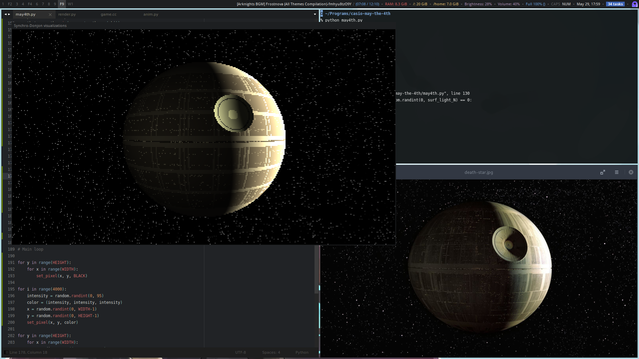The image size is (639, 359).
Task: Click the Full 100% battery indicator
Action: 535,4
